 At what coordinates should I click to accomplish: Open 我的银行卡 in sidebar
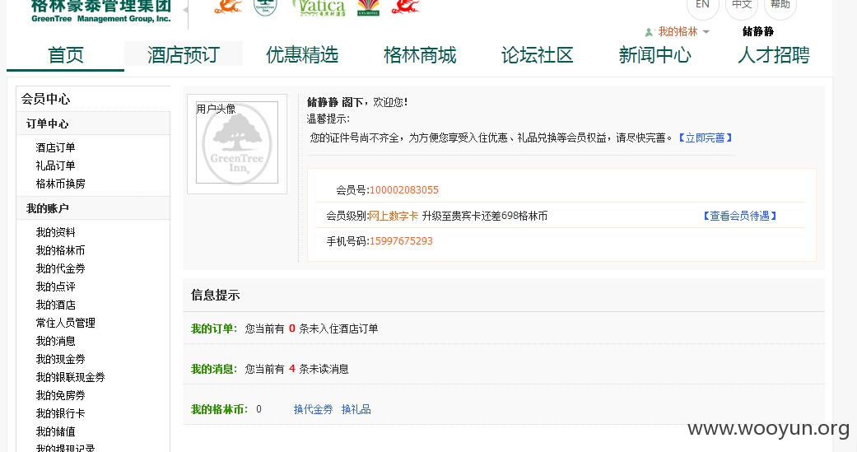(x=60, y=414)
